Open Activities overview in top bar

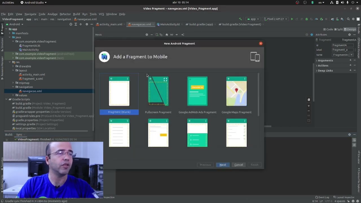(x=8, y=3)
